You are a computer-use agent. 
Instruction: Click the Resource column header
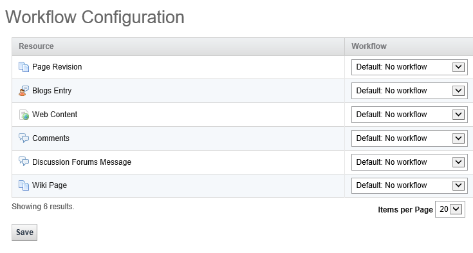pyautogui.click(x=36, y=46)
